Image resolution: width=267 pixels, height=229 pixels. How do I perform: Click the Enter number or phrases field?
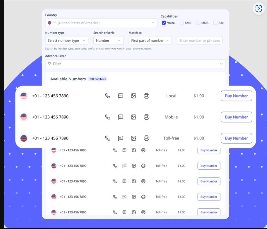(x=199, y=40)
